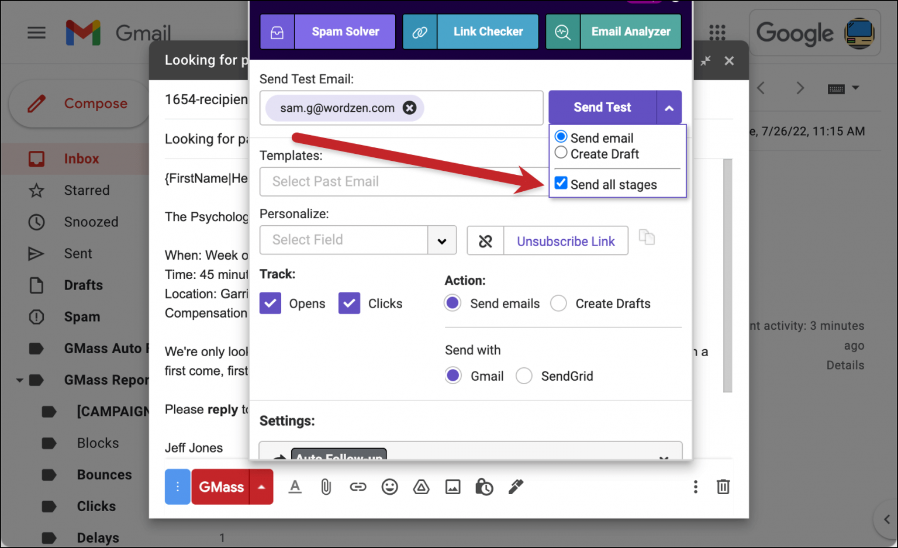Launch the Email Analyzer
This screenshot has height=548, width=898.
(630, 32)
